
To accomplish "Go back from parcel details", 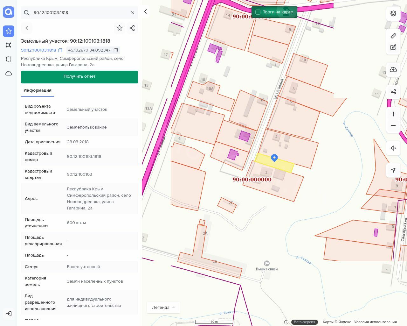I will 27,28.
